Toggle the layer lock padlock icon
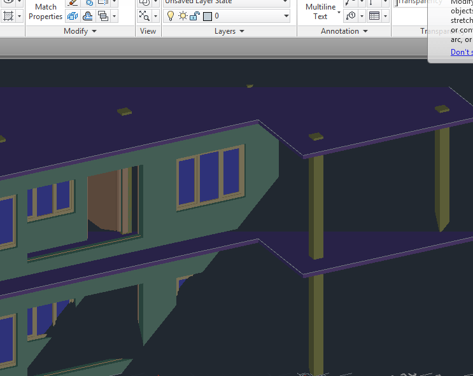Screen dimensions: 473x376 [x=195, y=16]
